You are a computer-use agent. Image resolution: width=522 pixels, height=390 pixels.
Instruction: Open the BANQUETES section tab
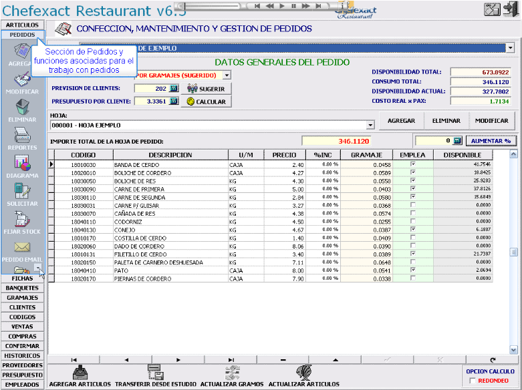pyautogui.click(x=22, y=288)
